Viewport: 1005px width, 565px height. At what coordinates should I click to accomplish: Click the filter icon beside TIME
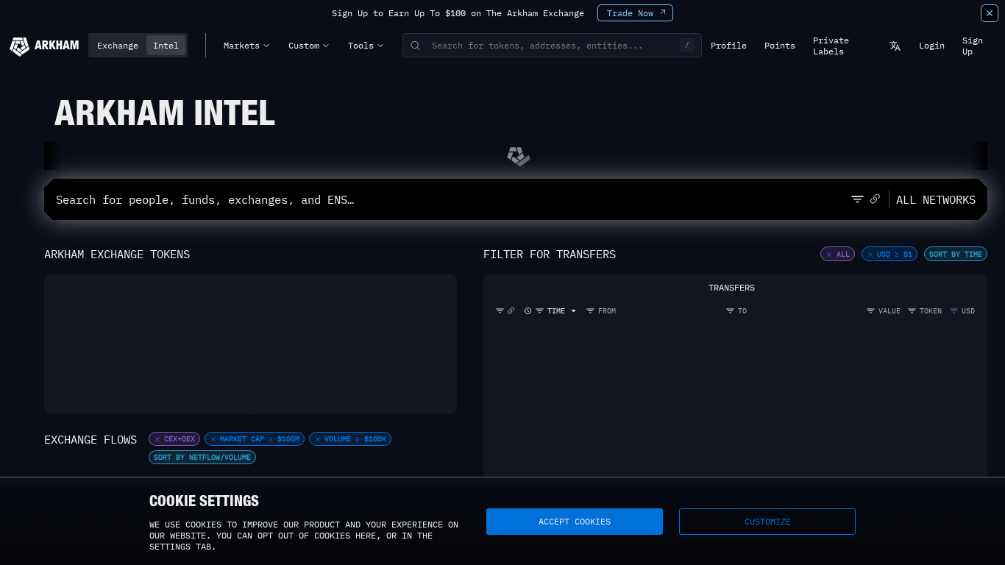(539, 311)
